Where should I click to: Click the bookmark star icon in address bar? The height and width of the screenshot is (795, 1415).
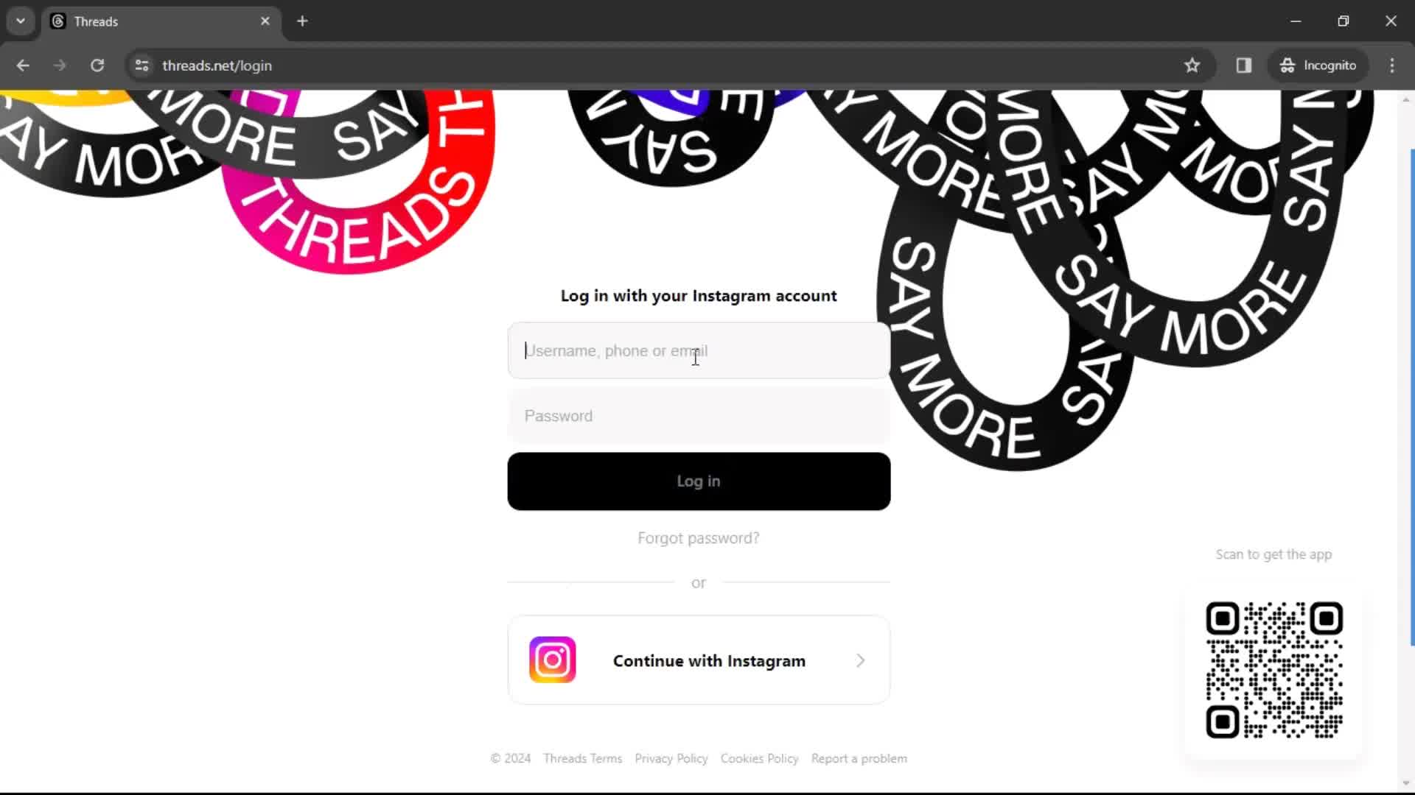coord(1192,66)
